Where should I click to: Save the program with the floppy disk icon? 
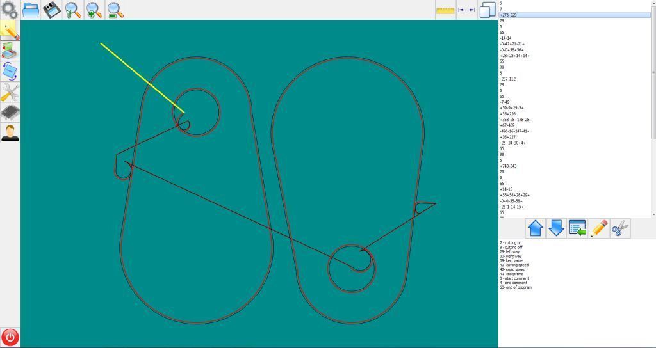point(52,10)
